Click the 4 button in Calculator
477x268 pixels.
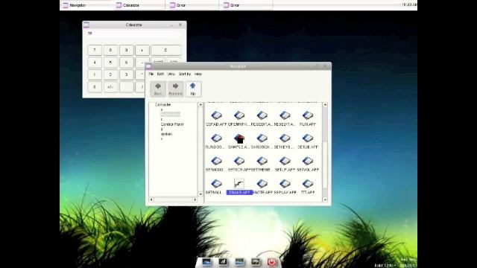(x=95, y=63)
